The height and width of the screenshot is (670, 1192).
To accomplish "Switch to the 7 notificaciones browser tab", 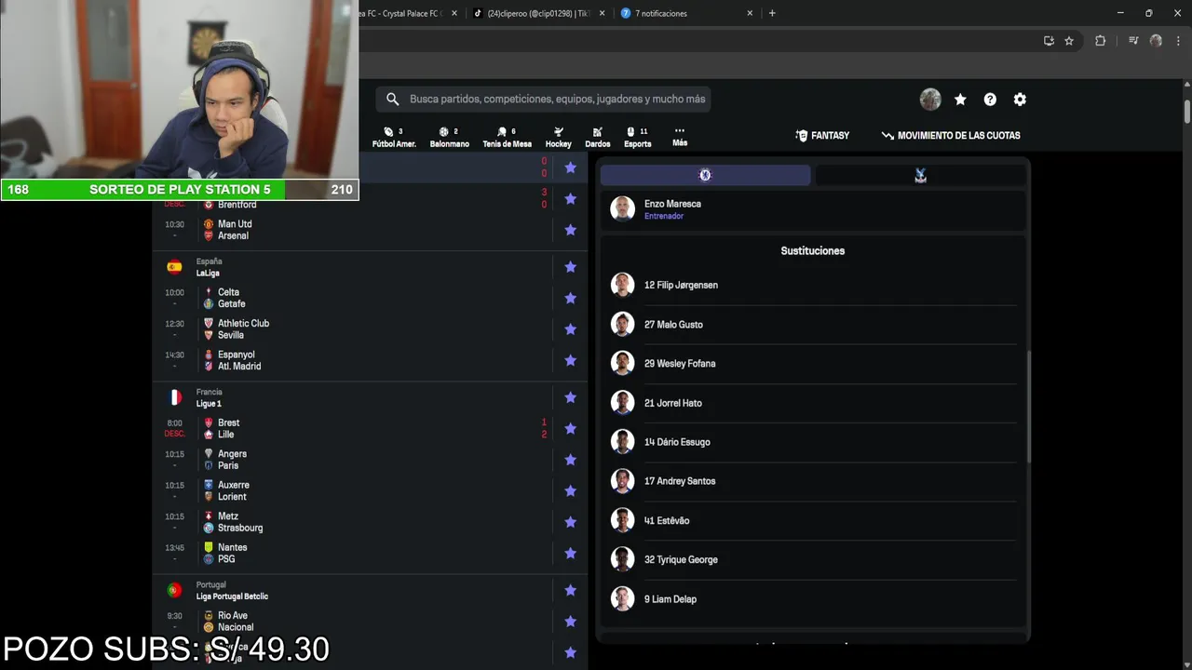I will click(687, 13).
